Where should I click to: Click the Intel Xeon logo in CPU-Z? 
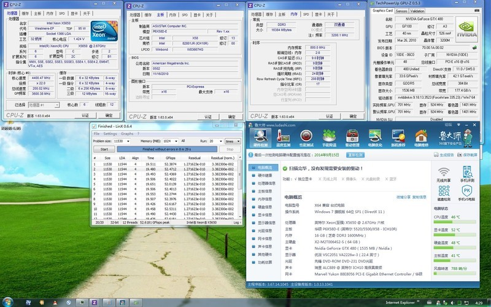(x=104, y=31)
